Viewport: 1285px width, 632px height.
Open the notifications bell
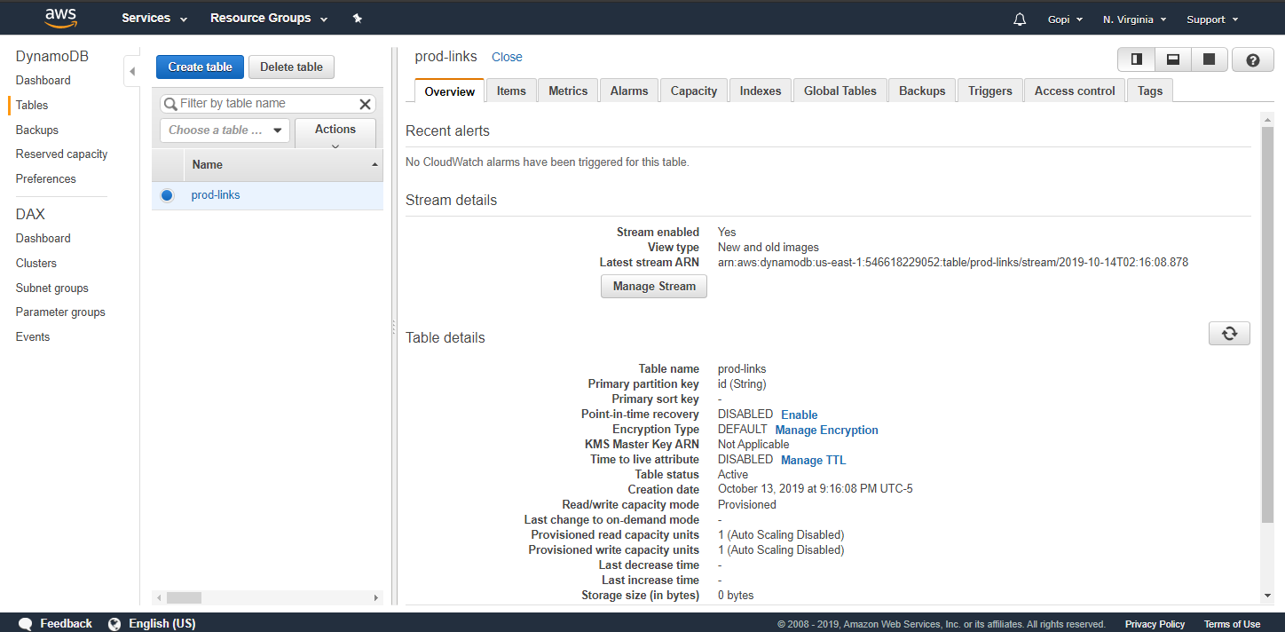tap(1019, 18)
